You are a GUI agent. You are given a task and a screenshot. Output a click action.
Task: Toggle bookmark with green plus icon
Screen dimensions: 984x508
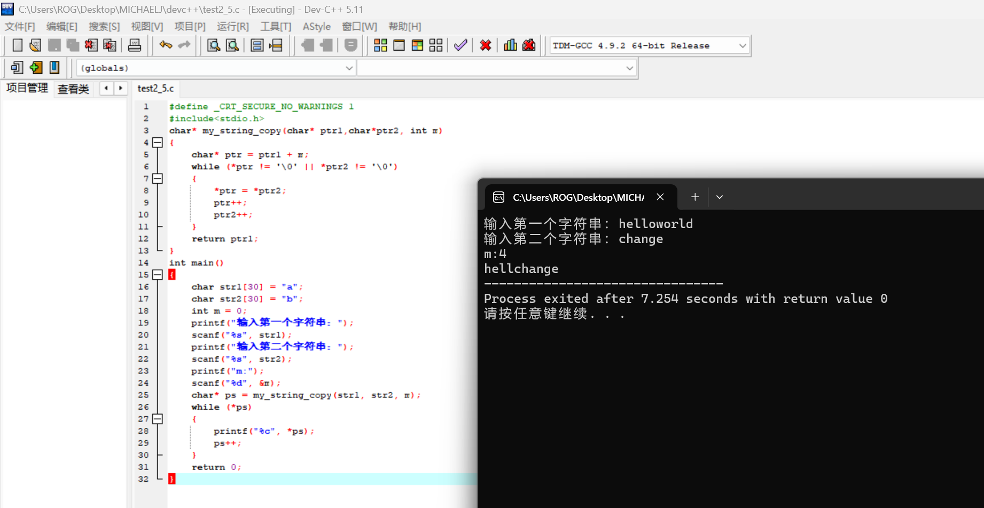click(36, 67)
